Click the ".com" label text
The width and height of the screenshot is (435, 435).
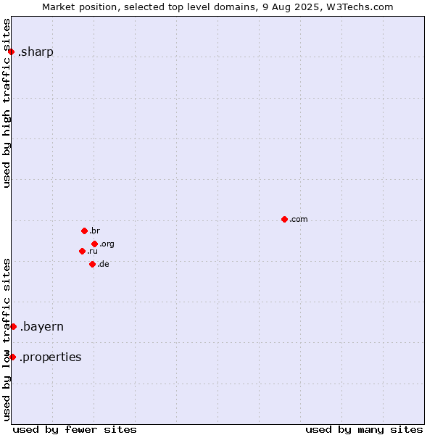pyautogui.click(x=299, y=219)
